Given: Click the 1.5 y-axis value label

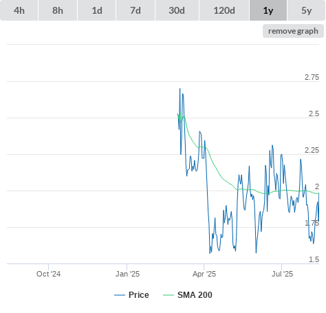Looking at the screenshot, I should [314, 259].
